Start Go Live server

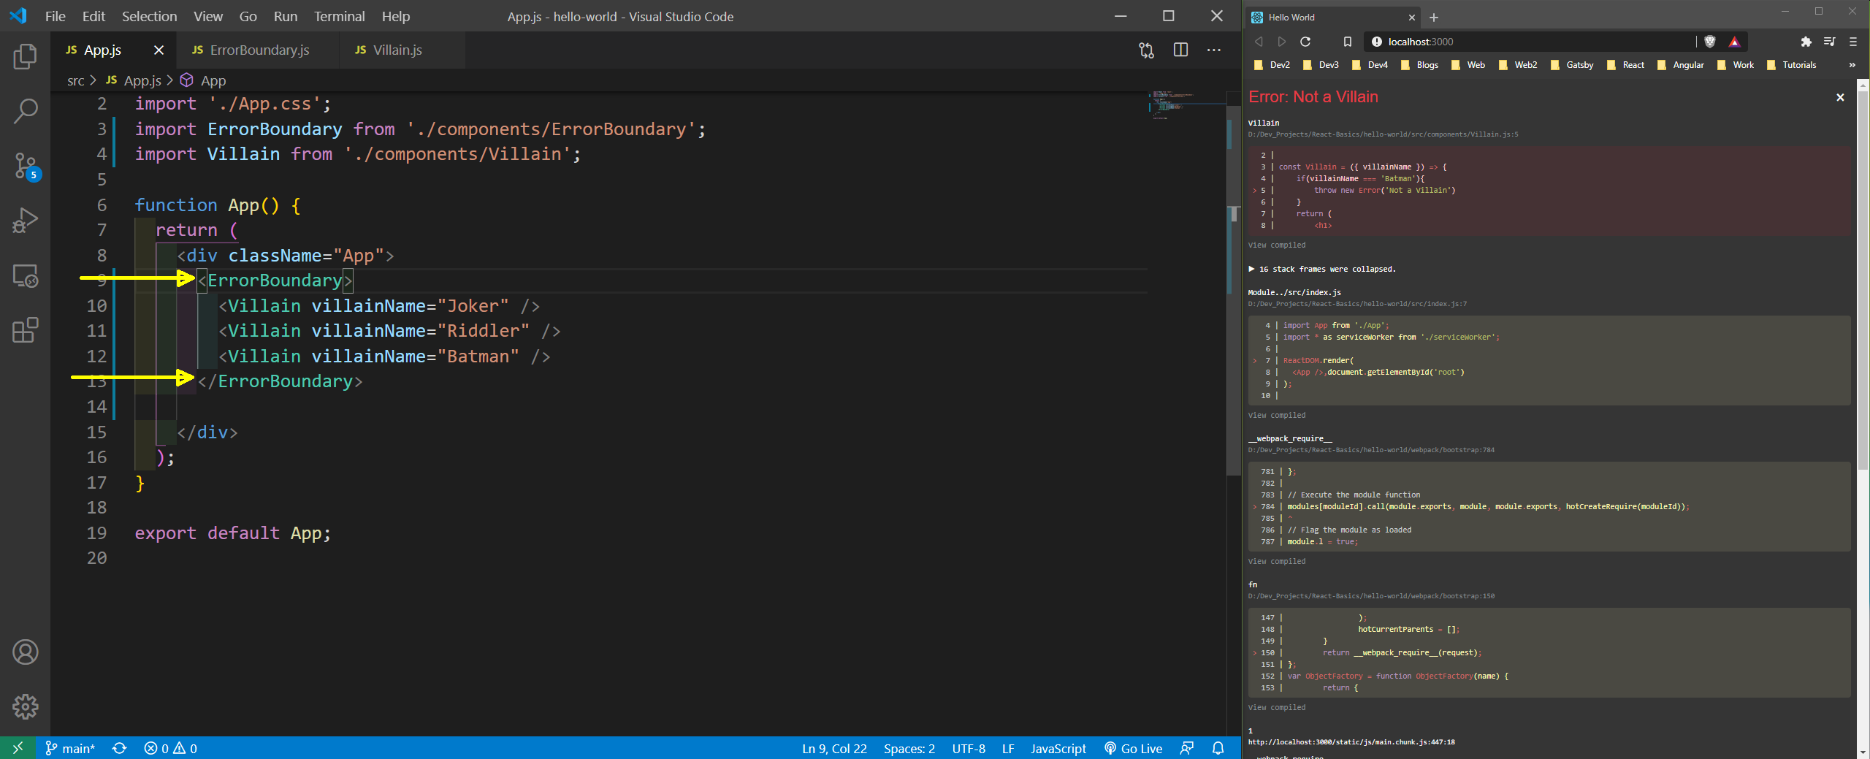(x=1133, y=748)
